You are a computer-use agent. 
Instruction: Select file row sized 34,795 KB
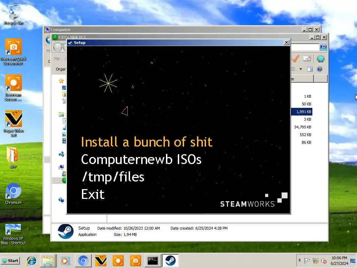click(x=303, y=127)
